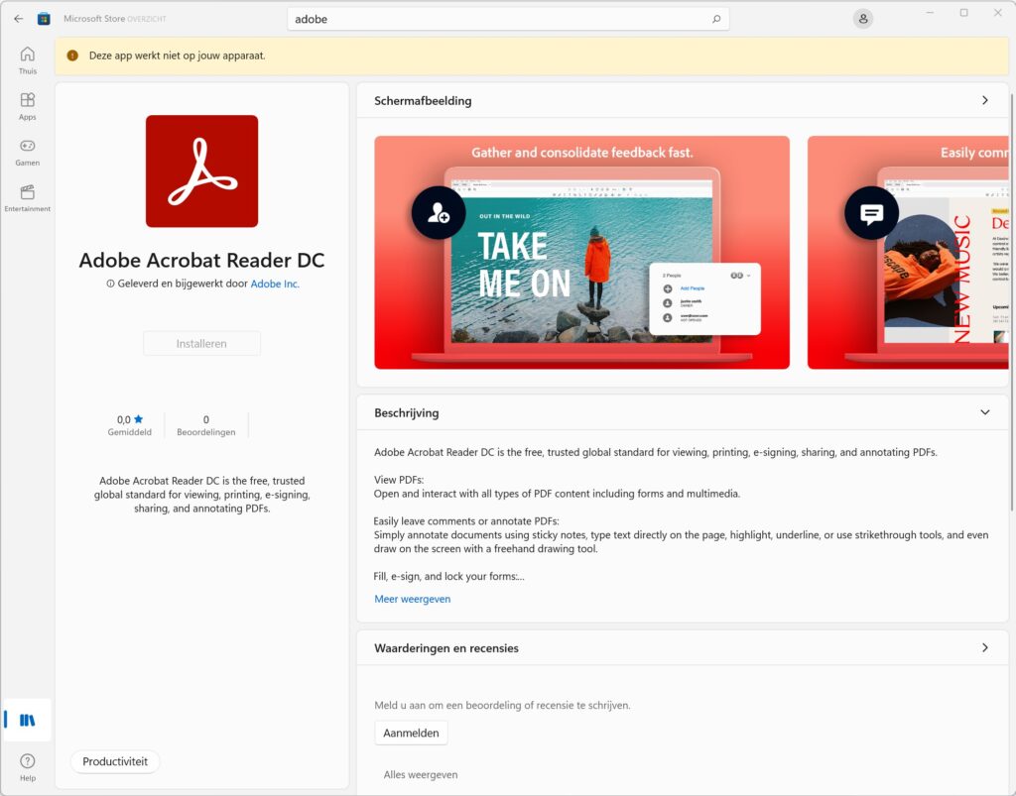The height and width of the screenshot is (796, 1016).
Task: Collapse the Beschrijving section chevron
Action: [x=985, y=412]
